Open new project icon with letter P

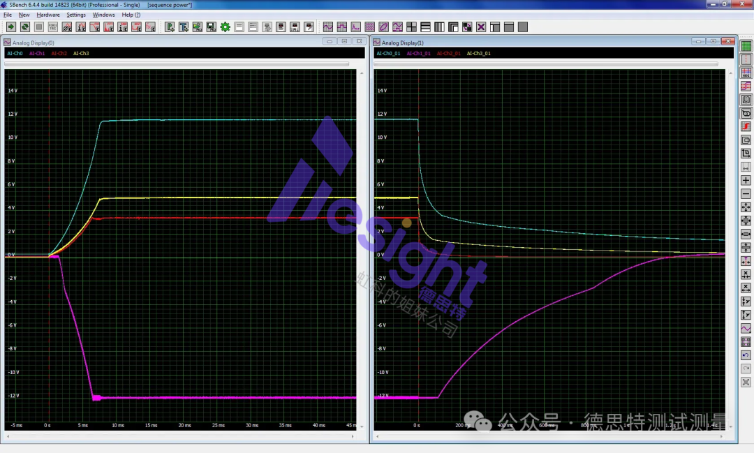pos(170,27)
